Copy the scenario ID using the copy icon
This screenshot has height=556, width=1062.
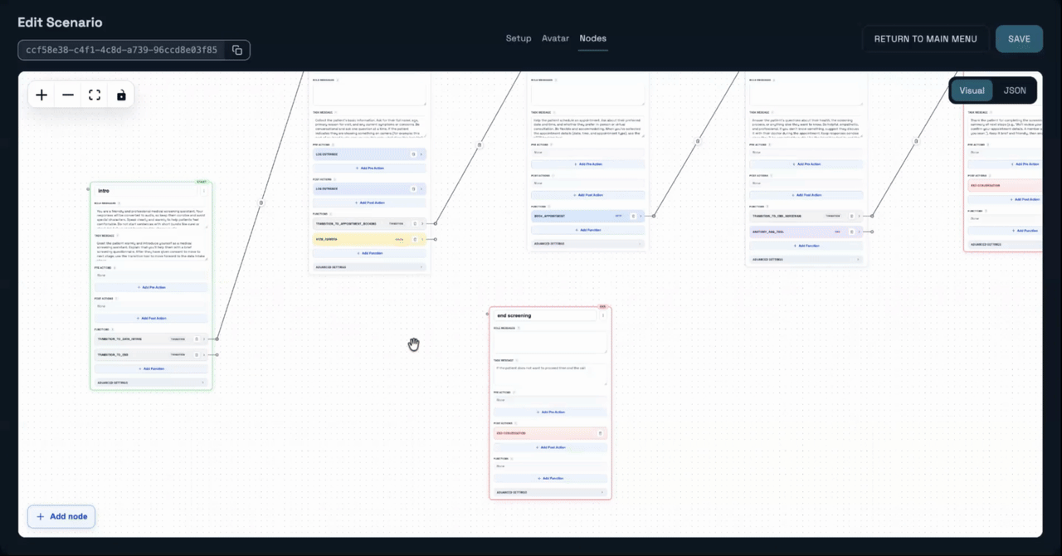click(x=237, y=50)
